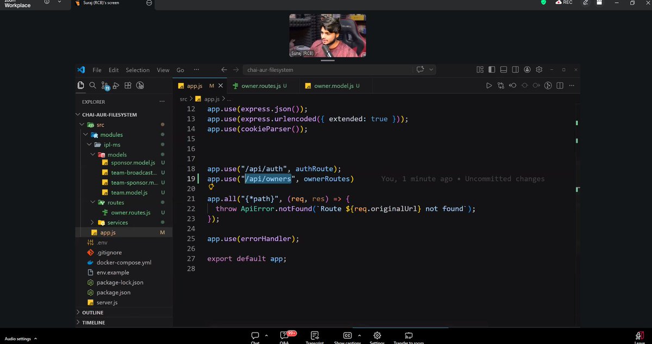Open server.js in the file explorer
652x344 pixels.
pos(107,302)
